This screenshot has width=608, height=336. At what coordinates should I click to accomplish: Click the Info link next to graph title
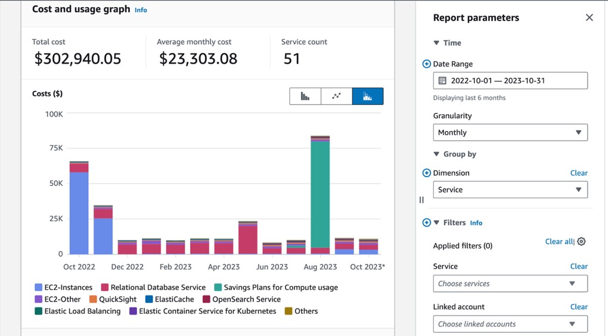pos(141,10)
